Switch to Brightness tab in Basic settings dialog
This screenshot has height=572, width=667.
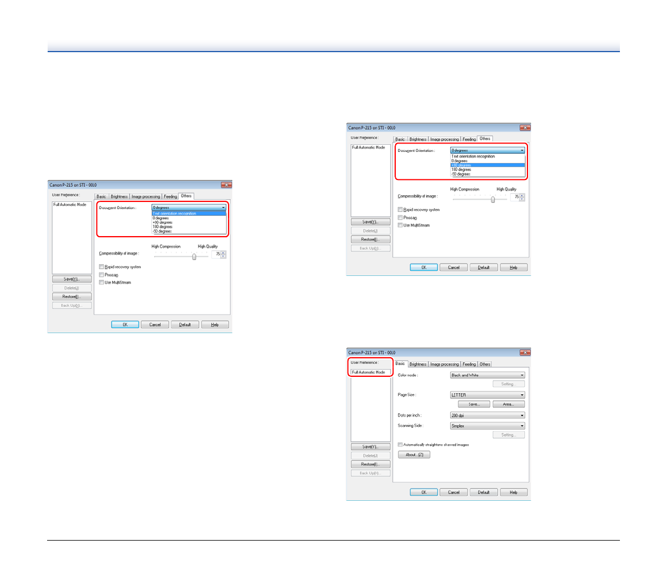418,364
